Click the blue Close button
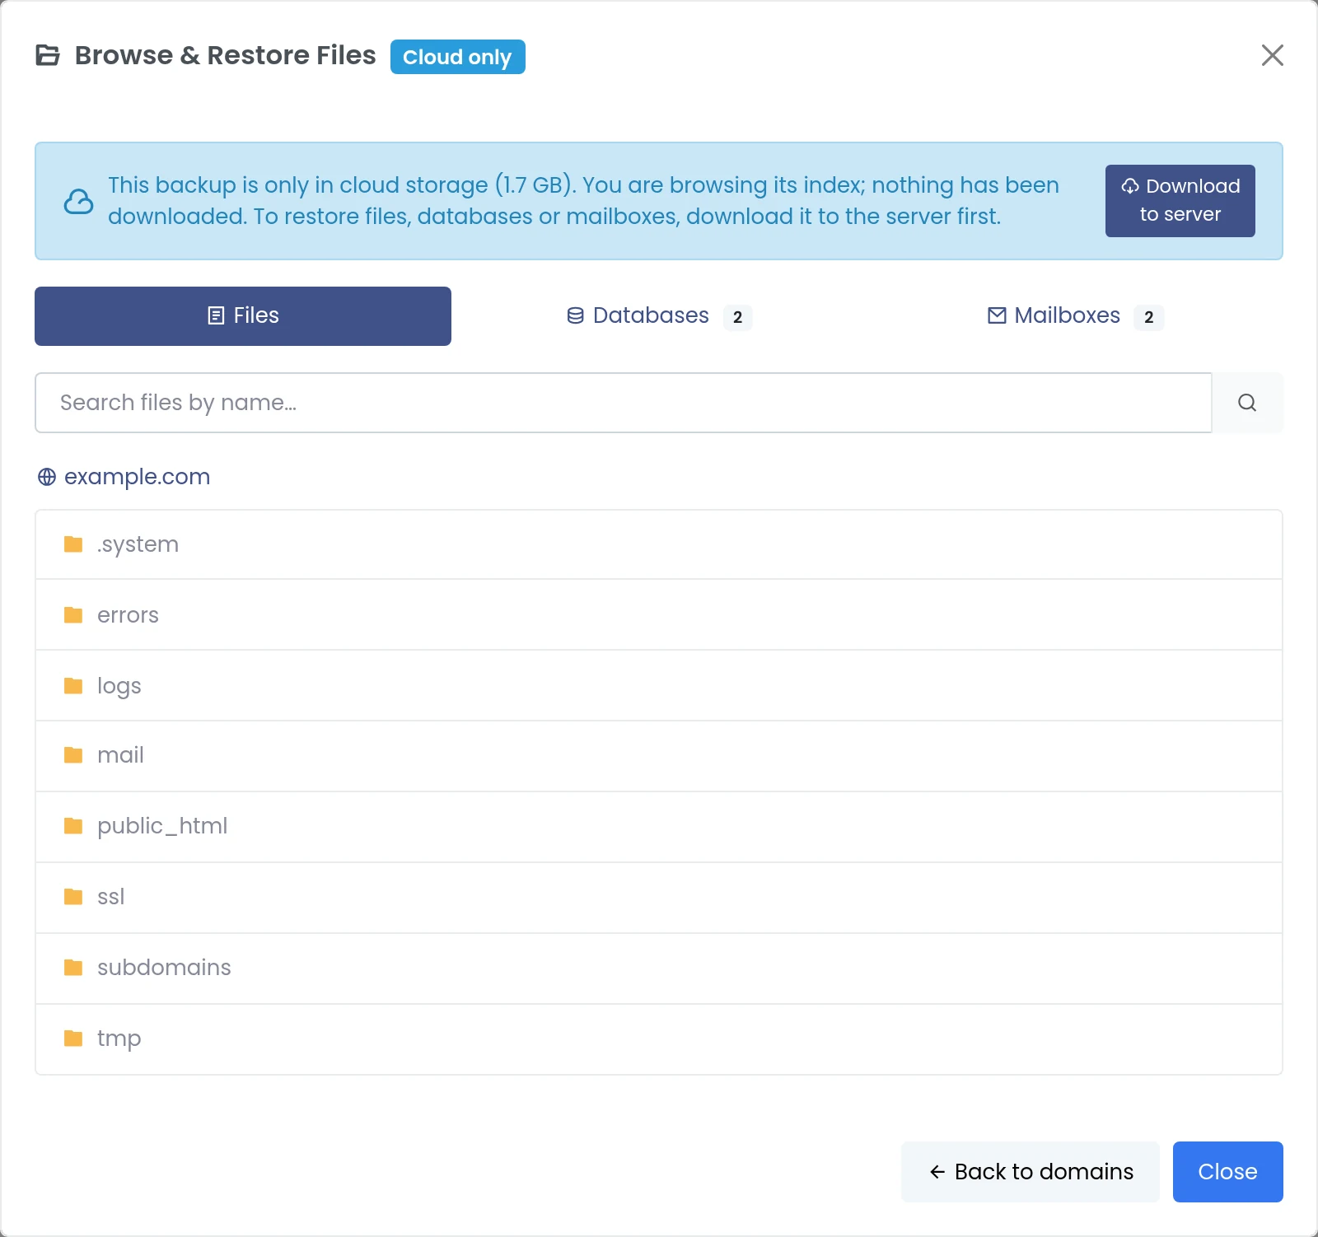1318x1237 pixels. pyautogui.click(x=1228, y=1172)
